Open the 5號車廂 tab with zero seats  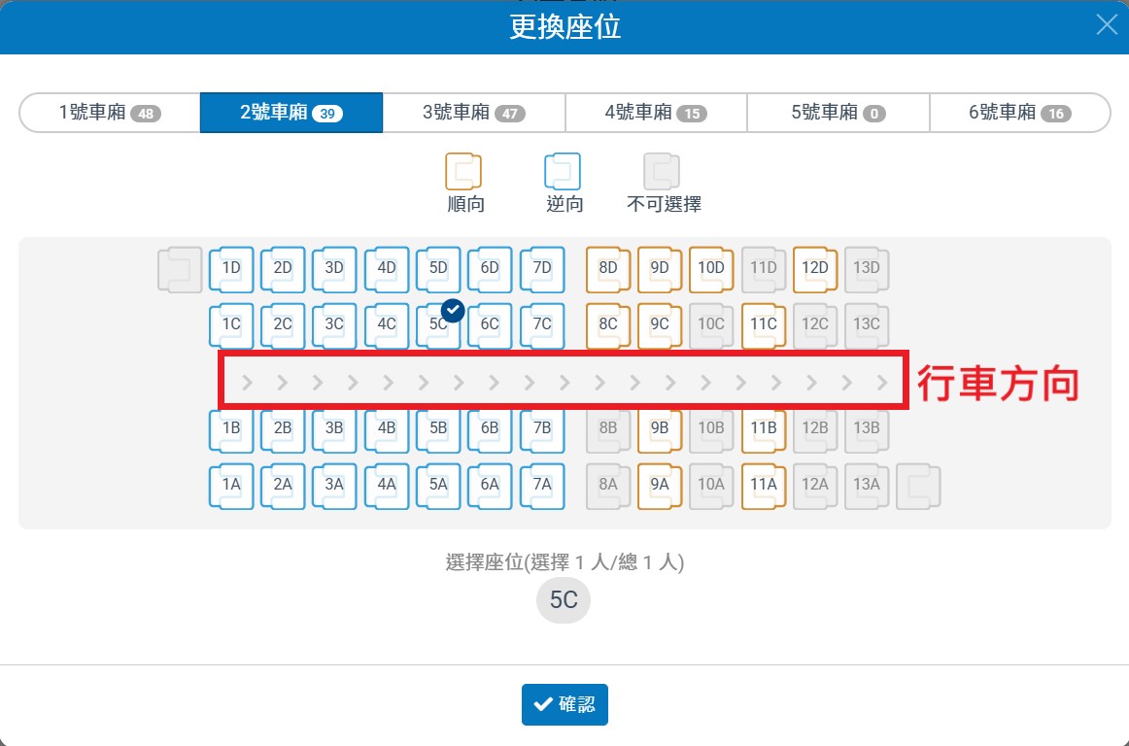pyautogui.click(x=838, y=113)
